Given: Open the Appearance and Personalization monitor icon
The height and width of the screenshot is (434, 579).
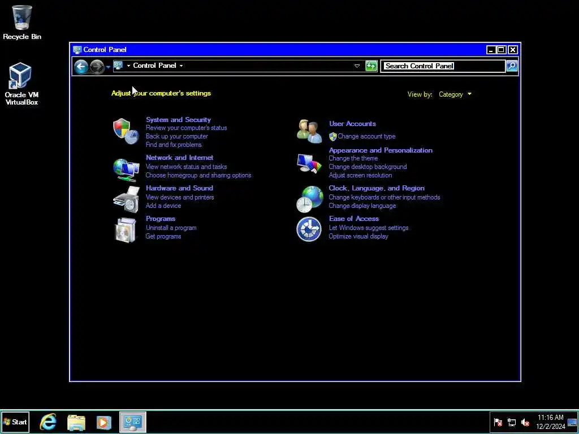Looking at the screenshot, I should 309,163.
